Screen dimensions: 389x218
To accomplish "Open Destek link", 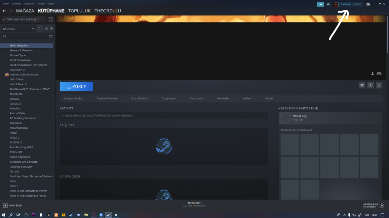I will point(269,98).
